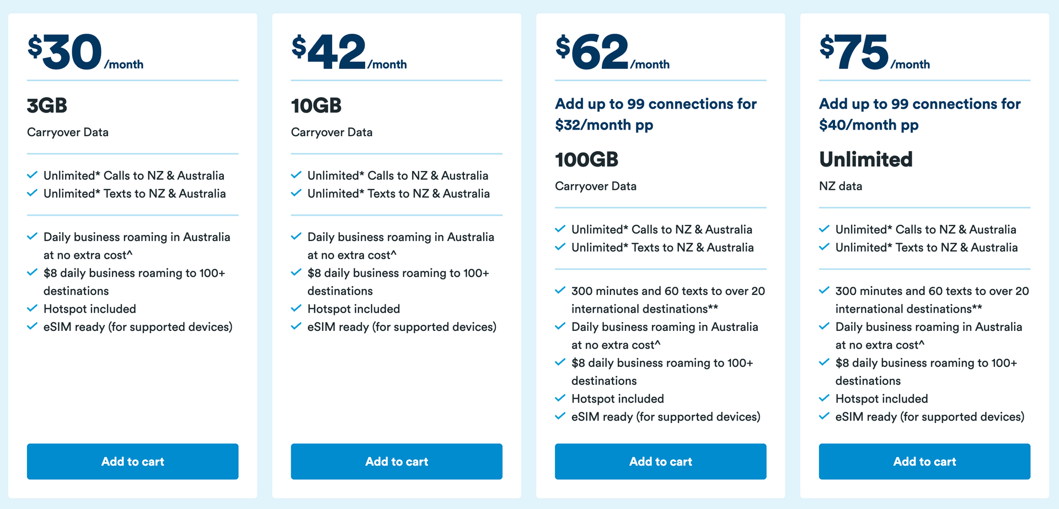Click checkmark beside 300 minutes in $62 plan
The width and height of the screenshot is (1059, 509).
(x=560, y=291)
